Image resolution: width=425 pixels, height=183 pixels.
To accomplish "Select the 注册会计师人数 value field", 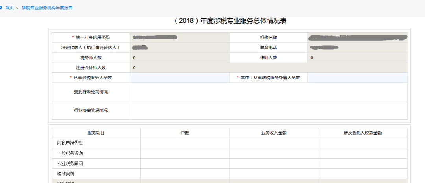I will (x=269, y=68).
